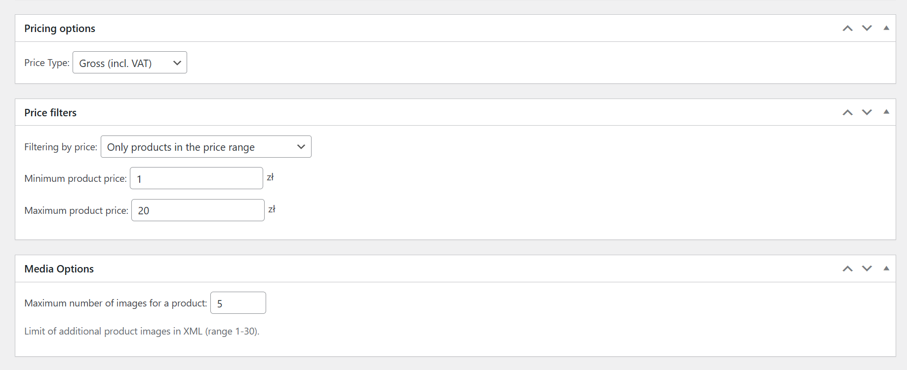The width and height of the screenshot is (907, 370).
Task: Focus the maximum number of images field
Action: 238,303
